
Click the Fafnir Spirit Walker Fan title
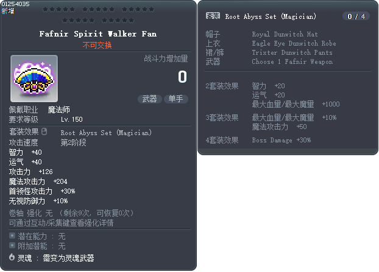(97, 34)
